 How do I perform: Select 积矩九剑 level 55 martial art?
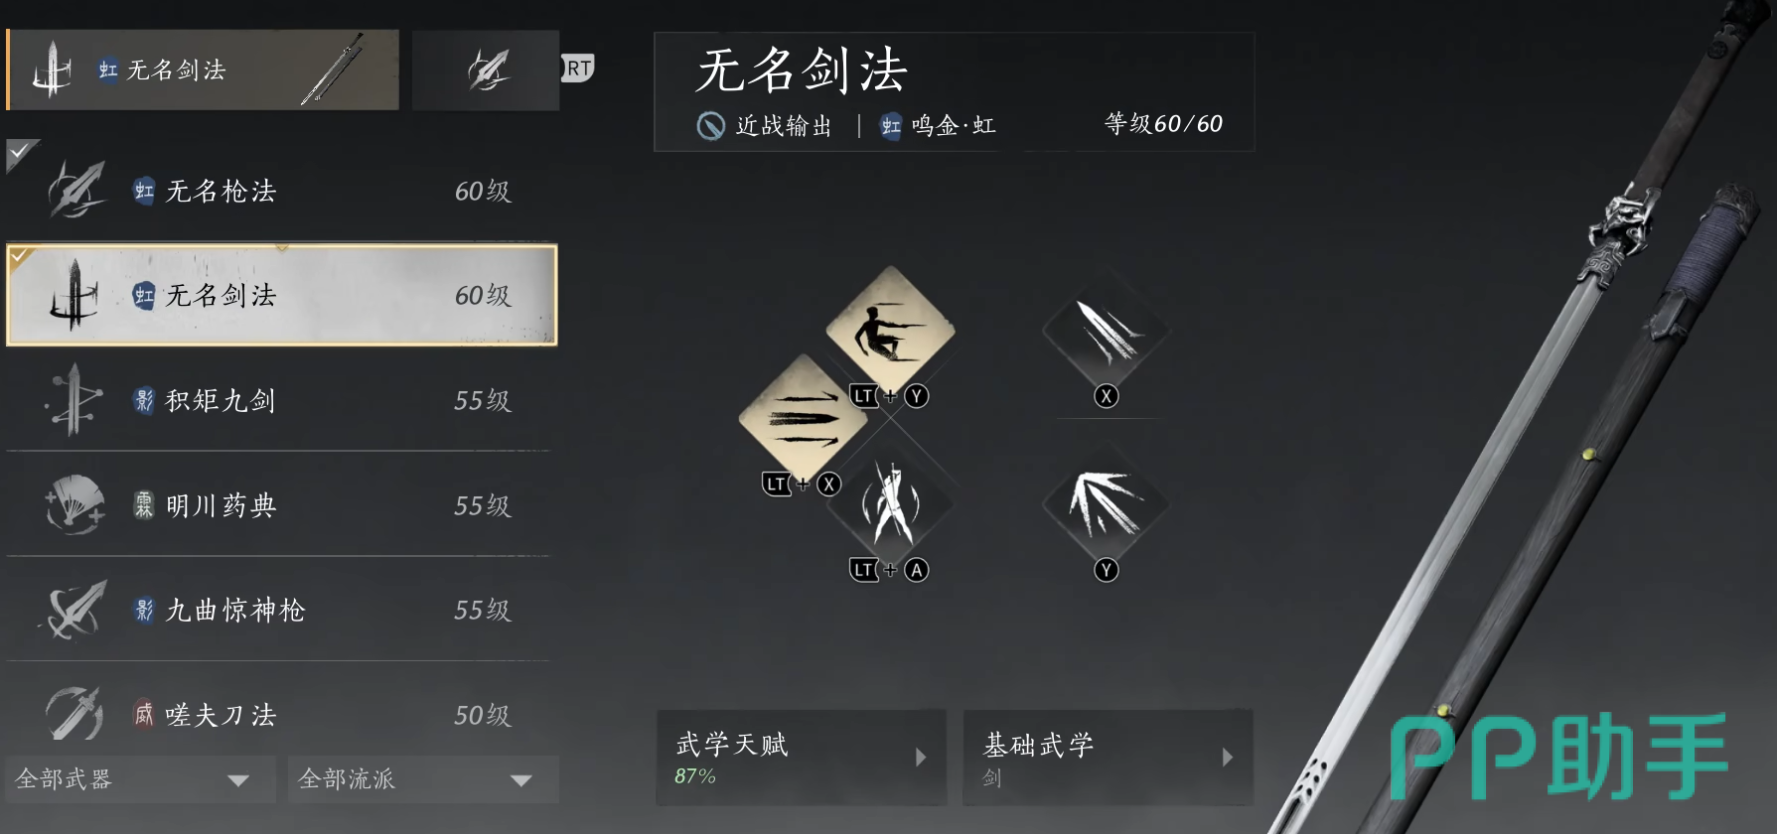(279, 400)
